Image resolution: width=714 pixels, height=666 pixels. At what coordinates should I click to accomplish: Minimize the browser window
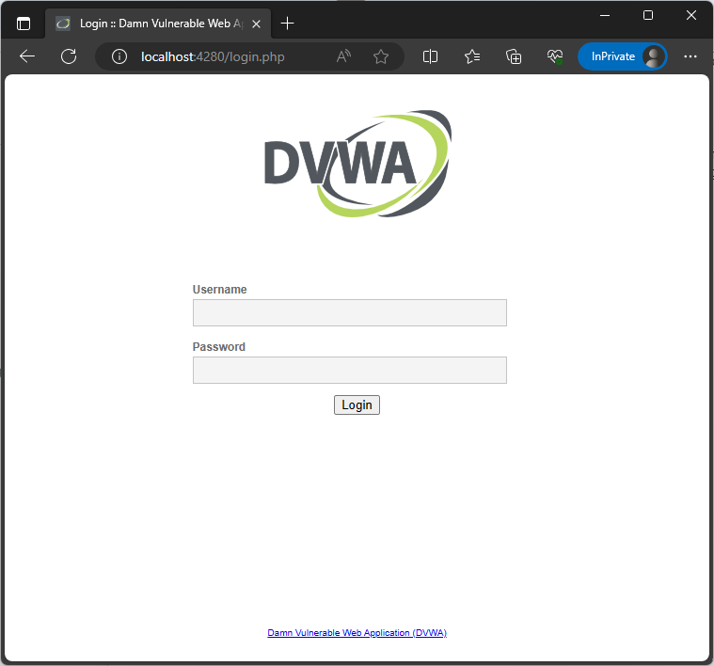coord(605,15)
